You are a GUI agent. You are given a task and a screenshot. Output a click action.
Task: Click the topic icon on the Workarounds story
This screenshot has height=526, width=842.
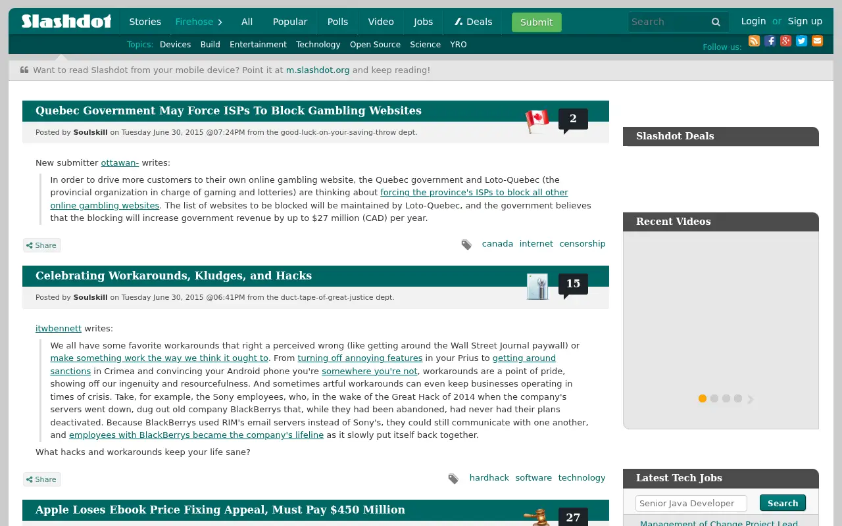coord(537,287)
